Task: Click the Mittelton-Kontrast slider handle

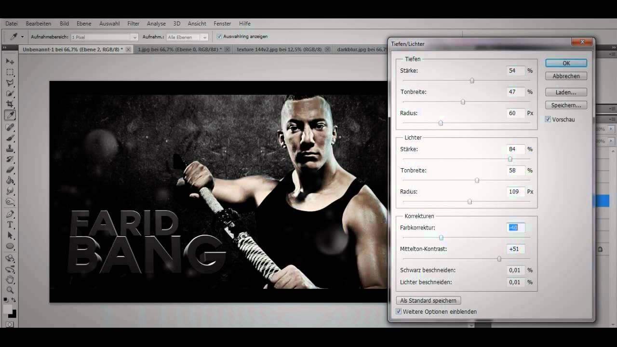Action: tap(499, 259)
